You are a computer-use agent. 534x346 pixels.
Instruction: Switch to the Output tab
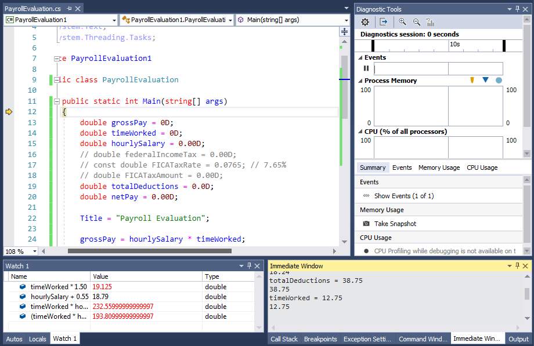tap(518, 339)
